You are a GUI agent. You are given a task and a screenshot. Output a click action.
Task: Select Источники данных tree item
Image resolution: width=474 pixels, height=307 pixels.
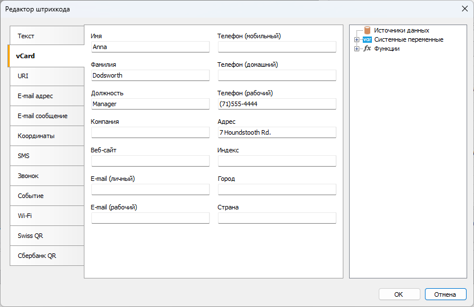402,30
